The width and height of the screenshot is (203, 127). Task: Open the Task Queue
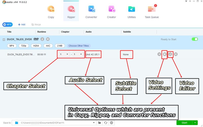coord(152,12)
